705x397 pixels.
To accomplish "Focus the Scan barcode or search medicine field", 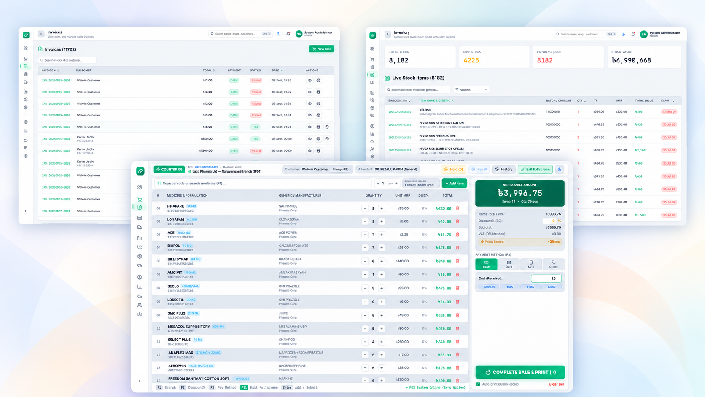I will (x=263, y=183).
